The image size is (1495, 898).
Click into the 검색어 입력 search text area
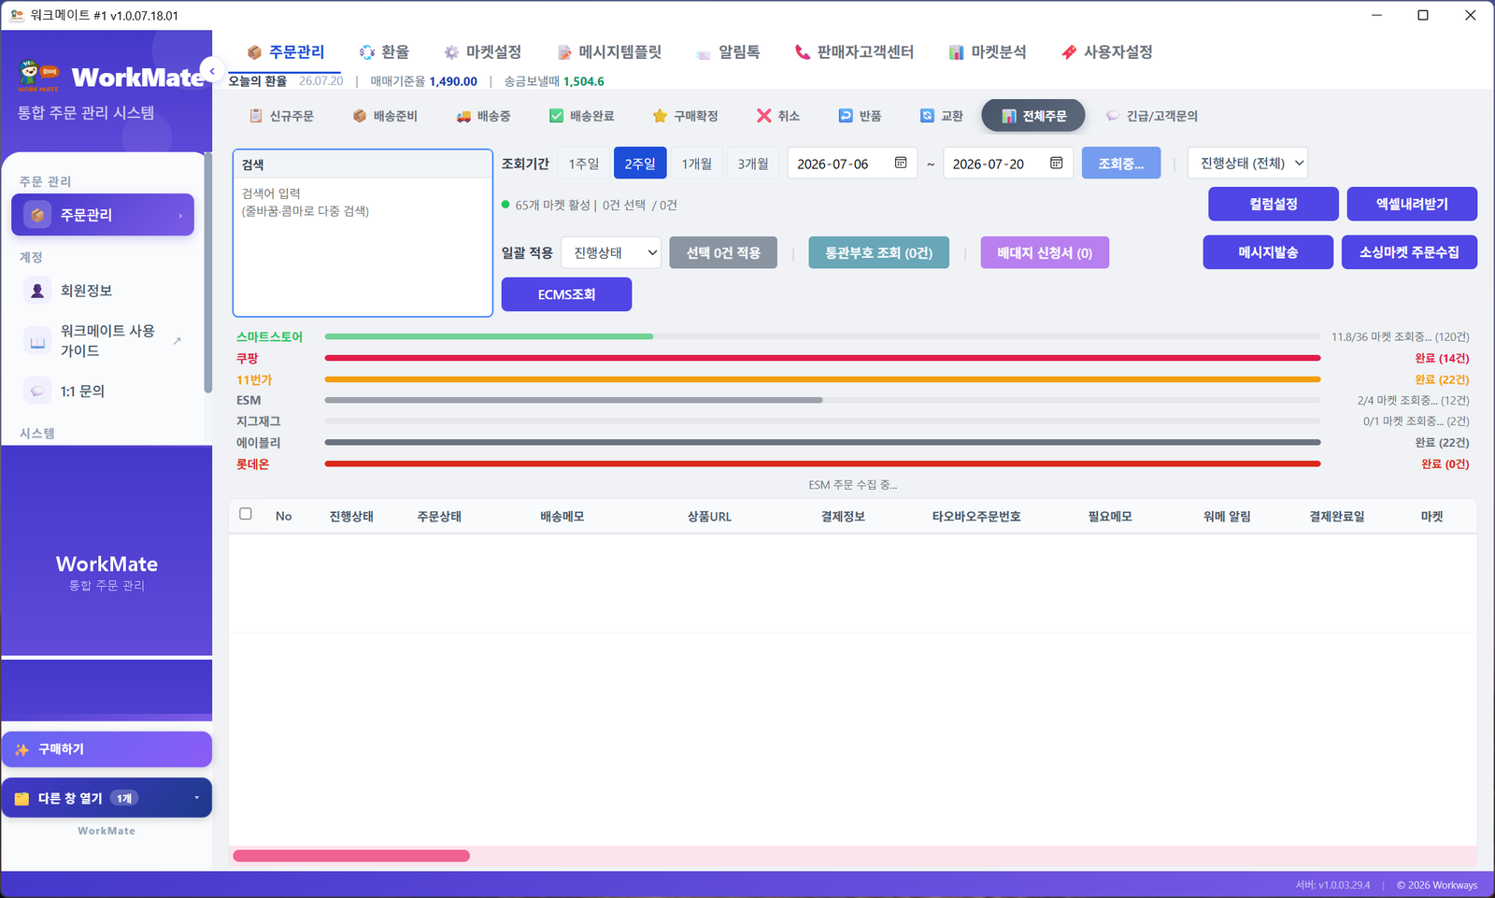click(363, 247)
